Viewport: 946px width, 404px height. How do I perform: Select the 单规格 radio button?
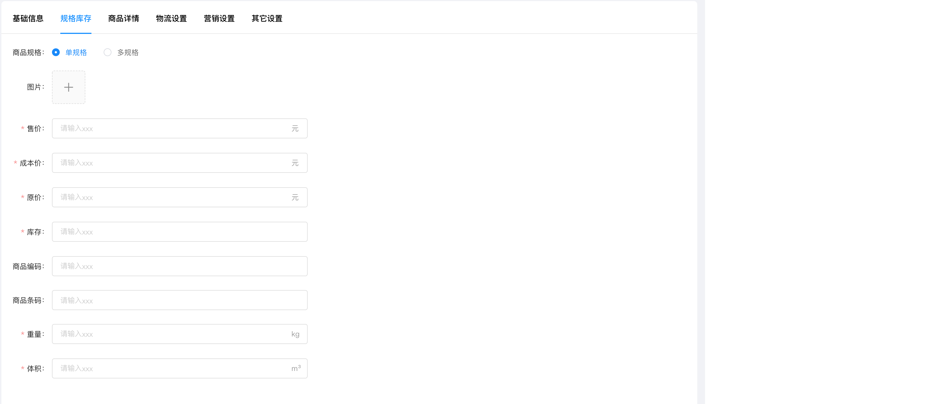tap(56, 53)
